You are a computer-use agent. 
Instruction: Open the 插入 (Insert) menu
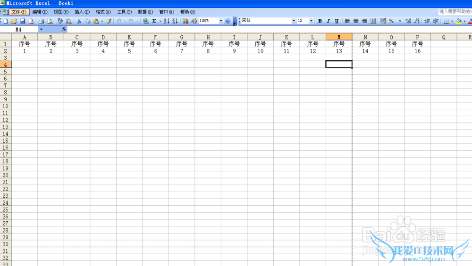[x=82, y=12]
